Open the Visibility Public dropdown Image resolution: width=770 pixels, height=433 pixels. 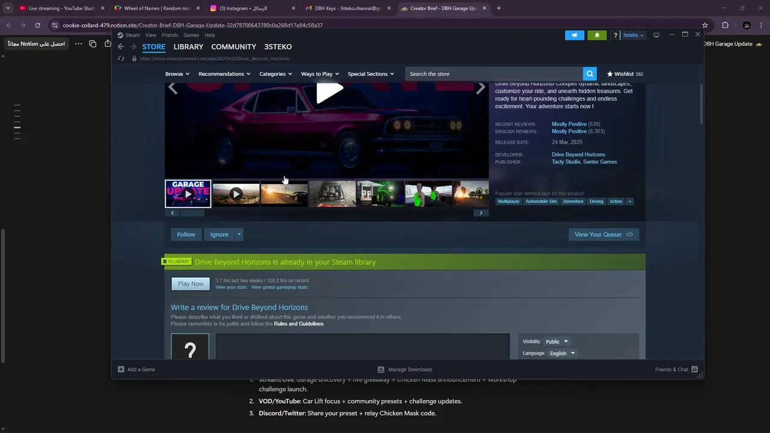tap(557, 342)
